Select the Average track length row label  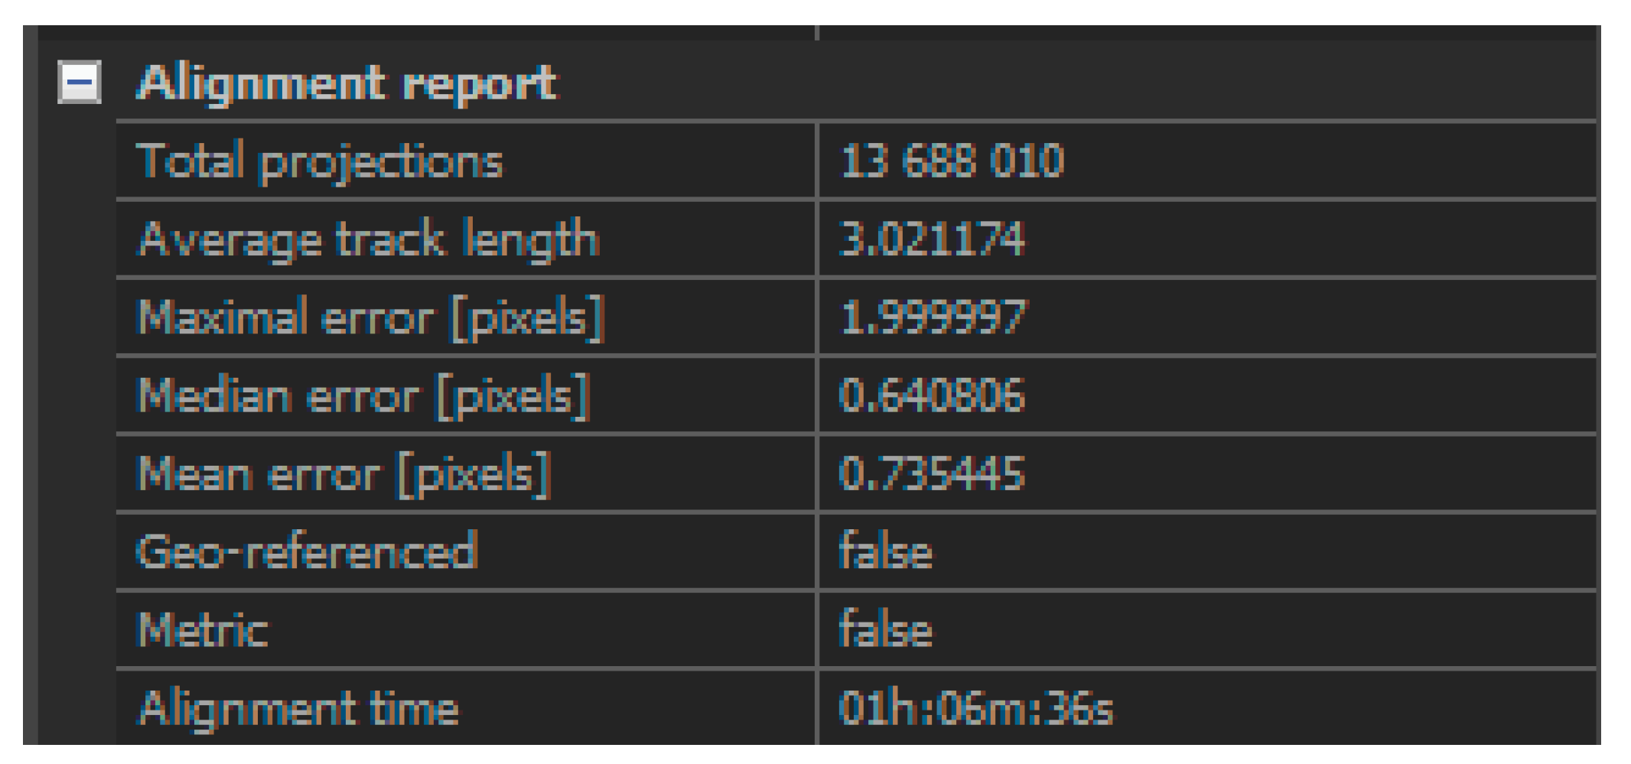pos(368,239)
